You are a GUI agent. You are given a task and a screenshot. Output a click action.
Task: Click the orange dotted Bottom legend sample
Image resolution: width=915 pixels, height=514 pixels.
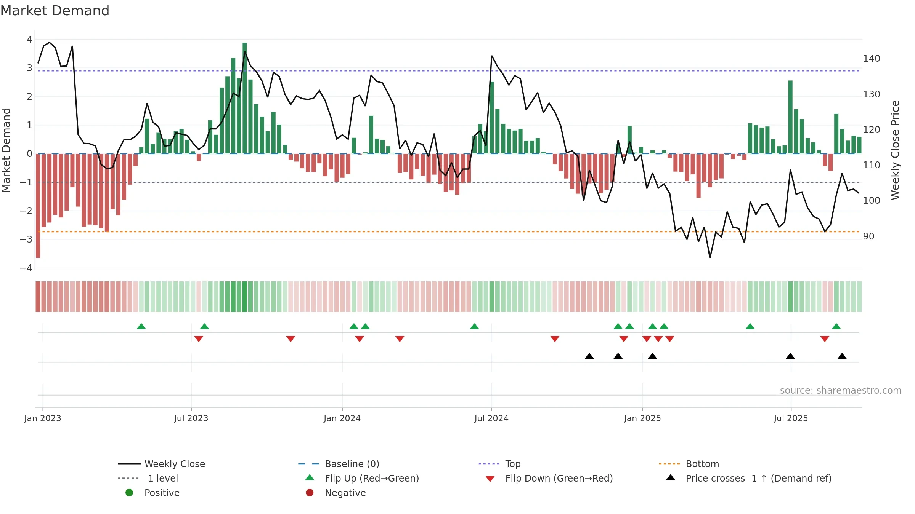click(670, 464)
